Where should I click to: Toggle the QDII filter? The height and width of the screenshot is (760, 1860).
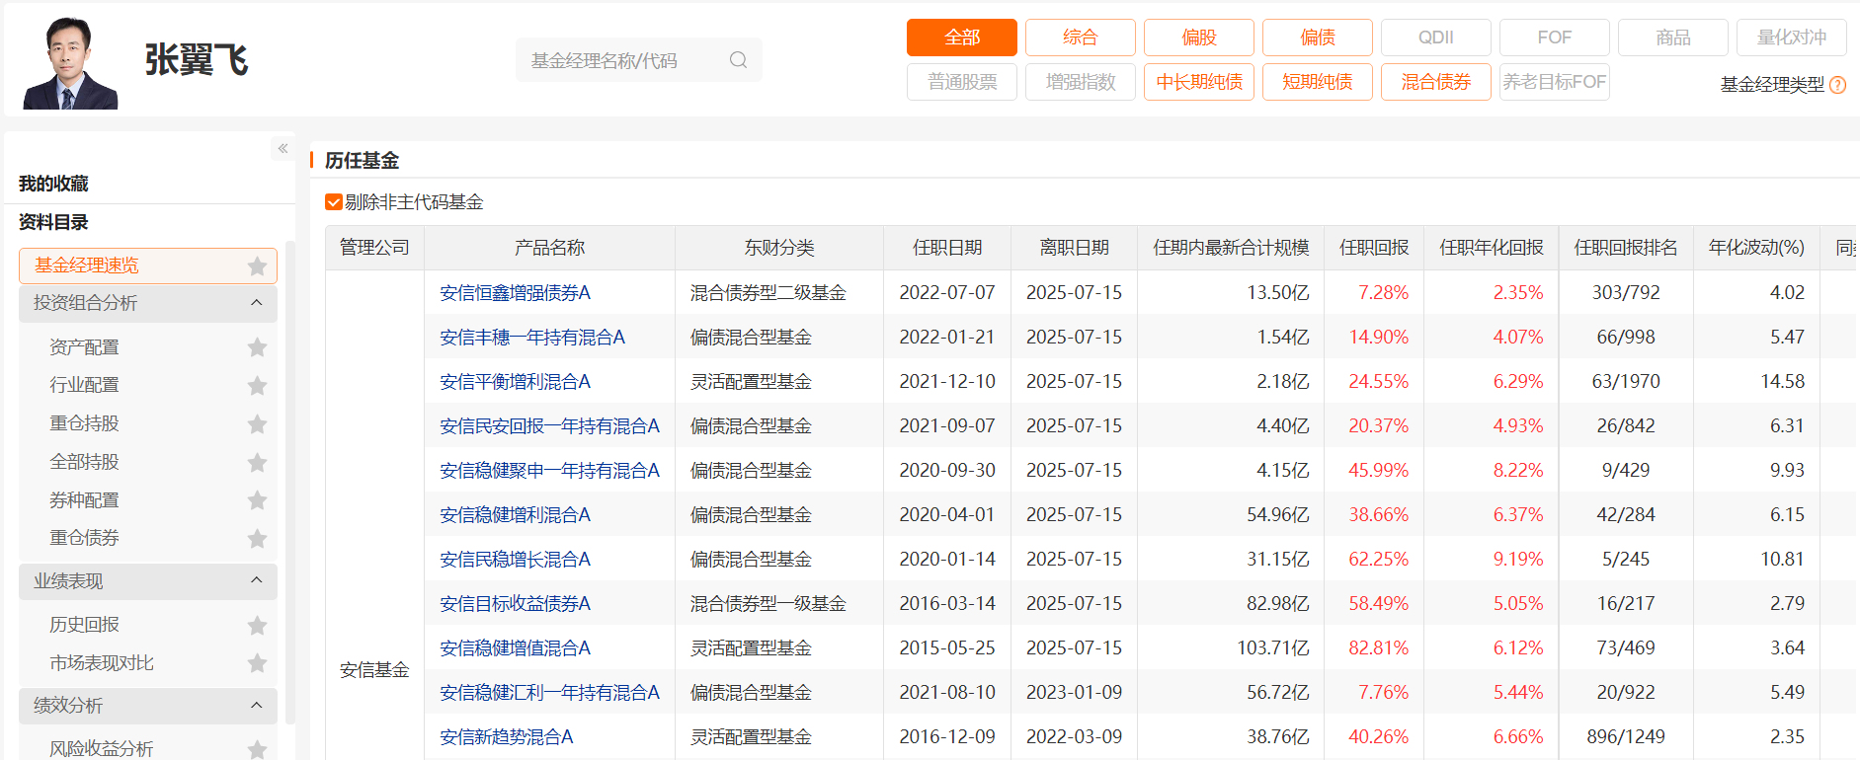pyautogui.click(x=1436, y=38)
